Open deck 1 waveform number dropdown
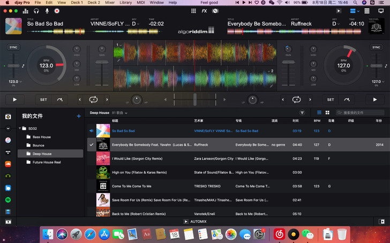390x243 pixels. pos(119,45)
